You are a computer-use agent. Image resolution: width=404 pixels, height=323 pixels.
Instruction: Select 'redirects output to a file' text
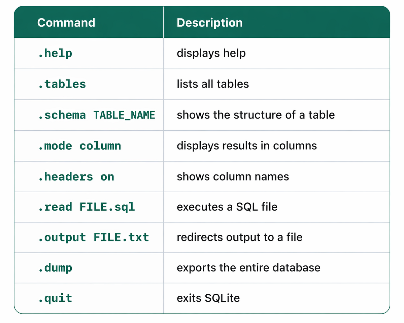(x=240, y=237)
